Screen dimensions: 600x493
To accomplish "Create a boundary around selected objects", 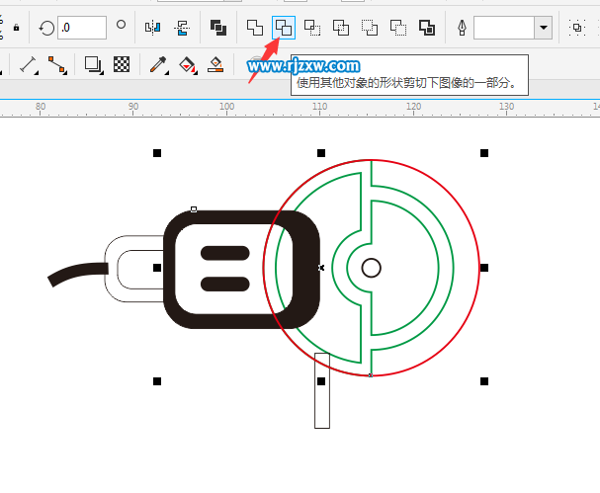I will pyautogui.click(x=427, y=28).
